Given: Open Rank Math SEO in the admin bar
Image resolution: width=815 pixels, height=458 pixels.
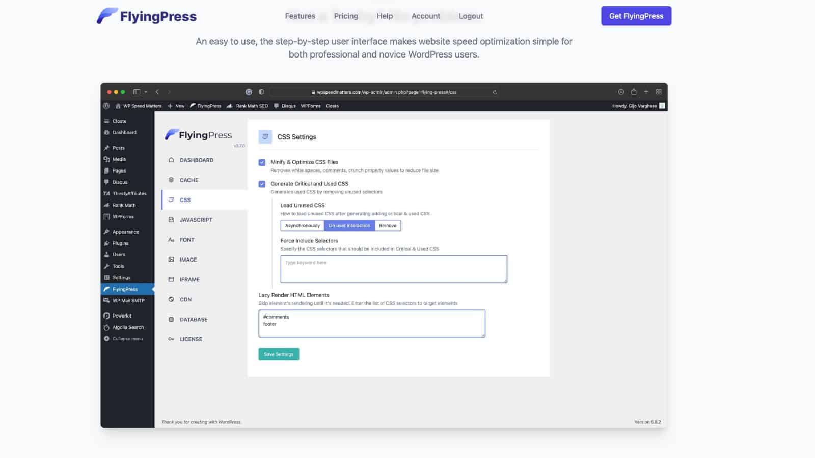Looking at the screenshot, I should 247,106.
